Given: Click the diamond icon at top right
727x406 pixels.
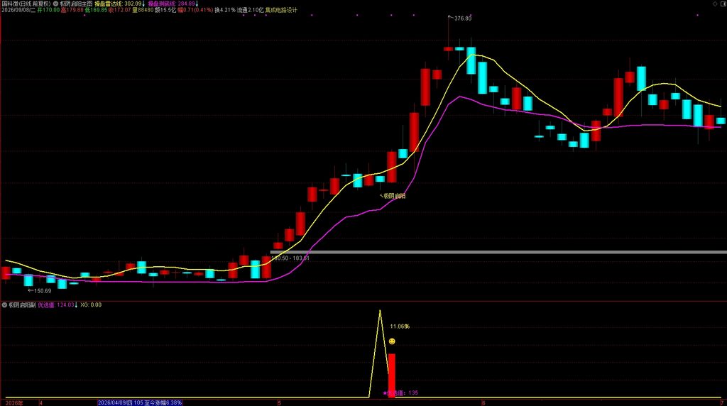Looking at the screenshot, I should 714,4.
